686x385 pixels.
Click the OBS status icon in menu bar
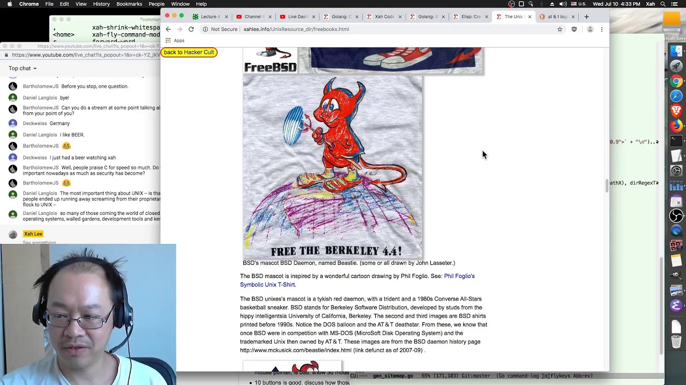(511, 4)
